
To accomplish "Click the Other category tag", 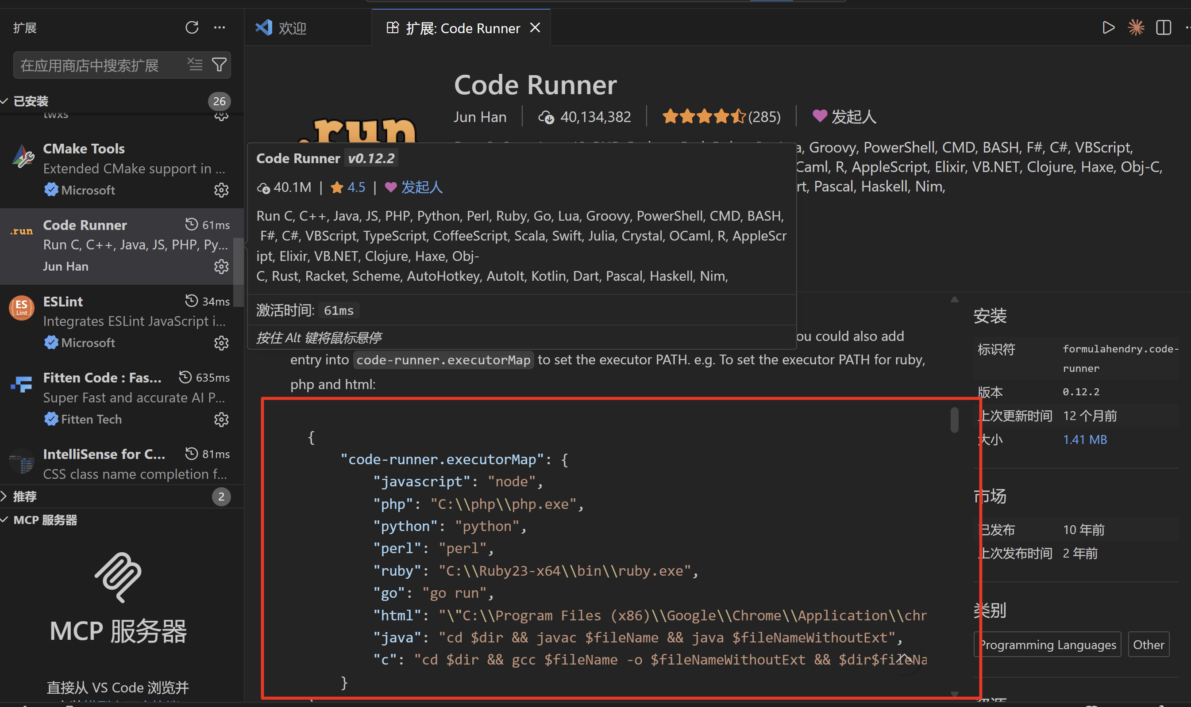I will coord(1149,645).
